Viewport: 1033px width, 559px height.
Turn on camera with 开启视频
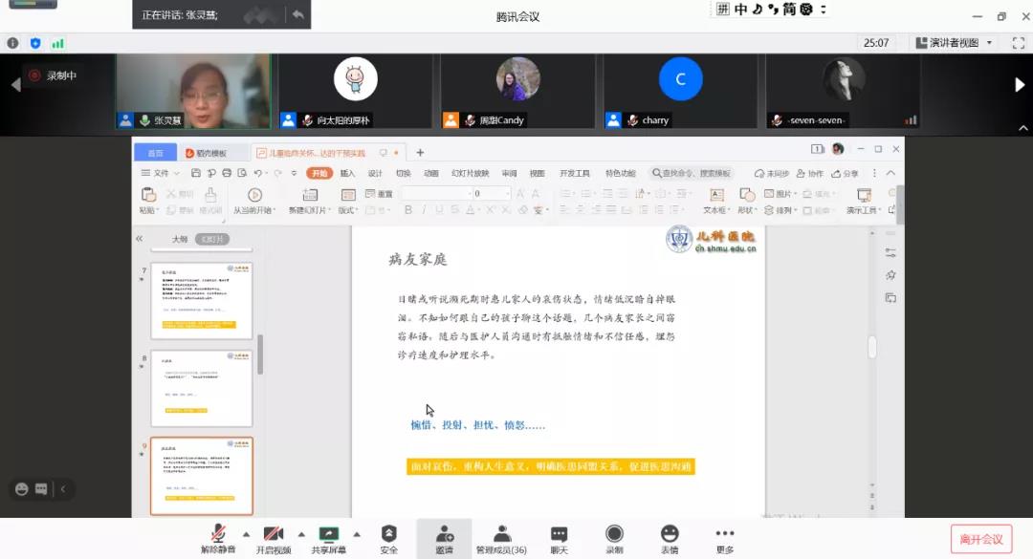pos(274,538)
